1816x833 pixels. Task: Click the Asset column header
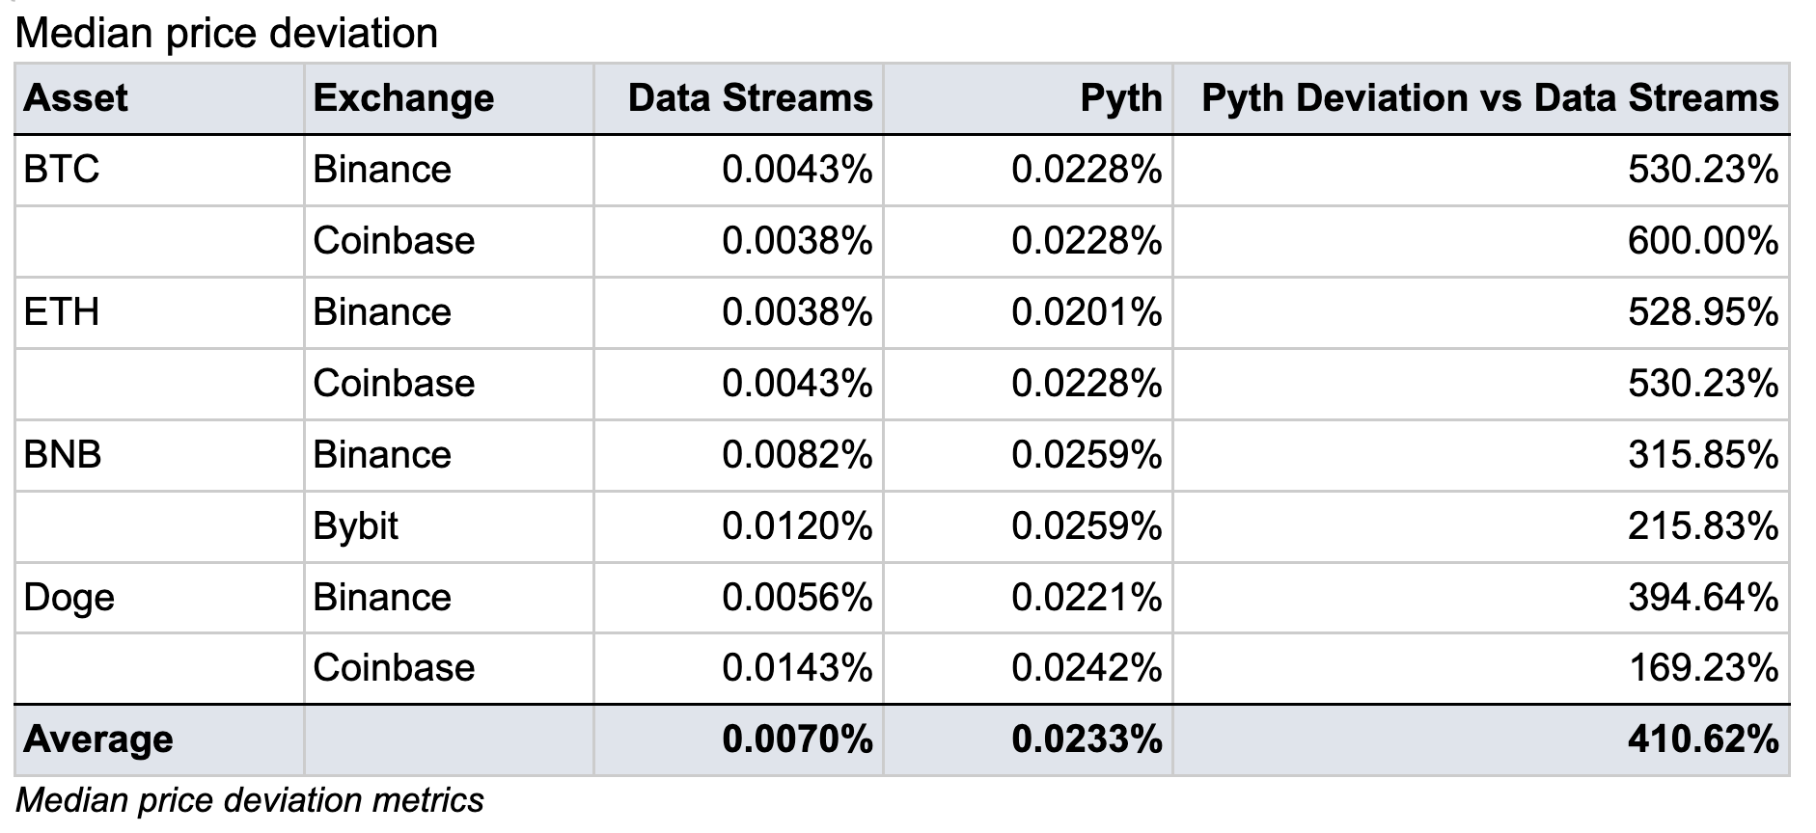75,98
